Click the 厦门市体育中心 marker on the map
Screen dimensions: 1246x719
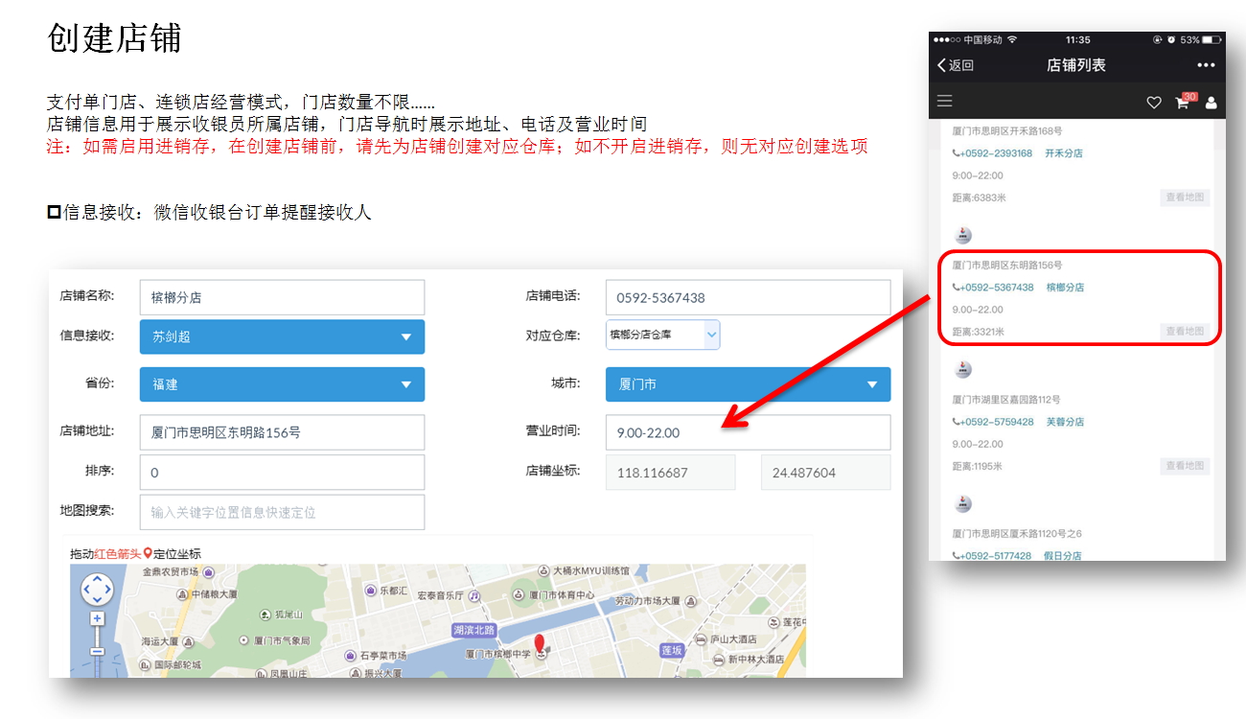click(x=520, y=595)
